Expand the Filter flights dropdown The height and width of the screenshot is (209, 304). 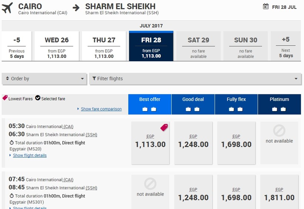195,79
